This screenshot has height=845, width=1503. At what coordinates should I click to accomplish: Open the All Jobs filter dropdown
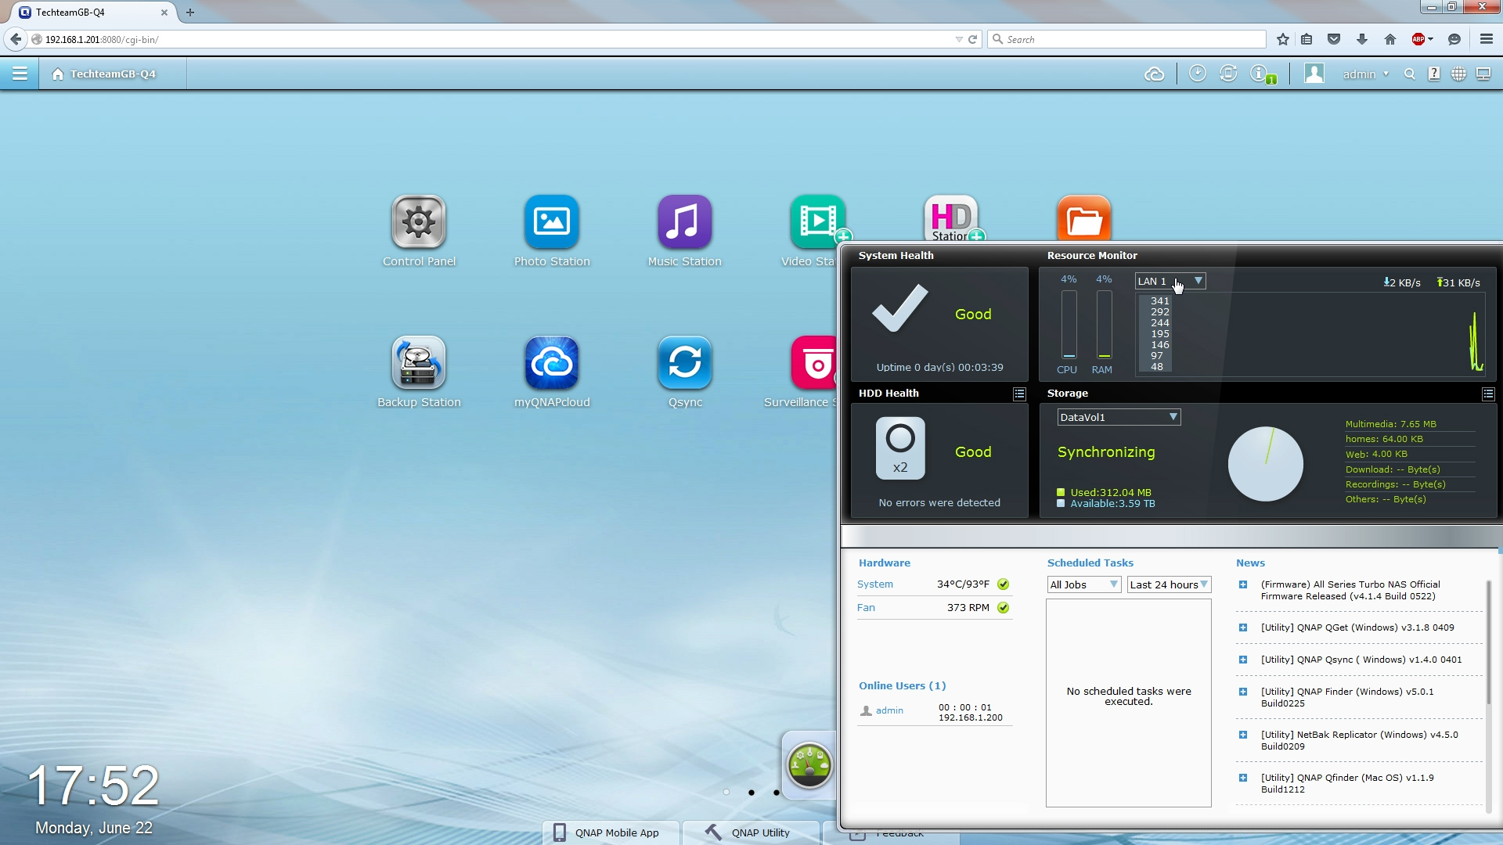(1083, 584)
